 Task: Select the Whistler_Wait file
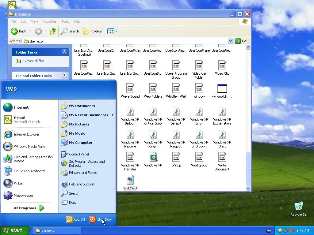click(x=176, y=91)
